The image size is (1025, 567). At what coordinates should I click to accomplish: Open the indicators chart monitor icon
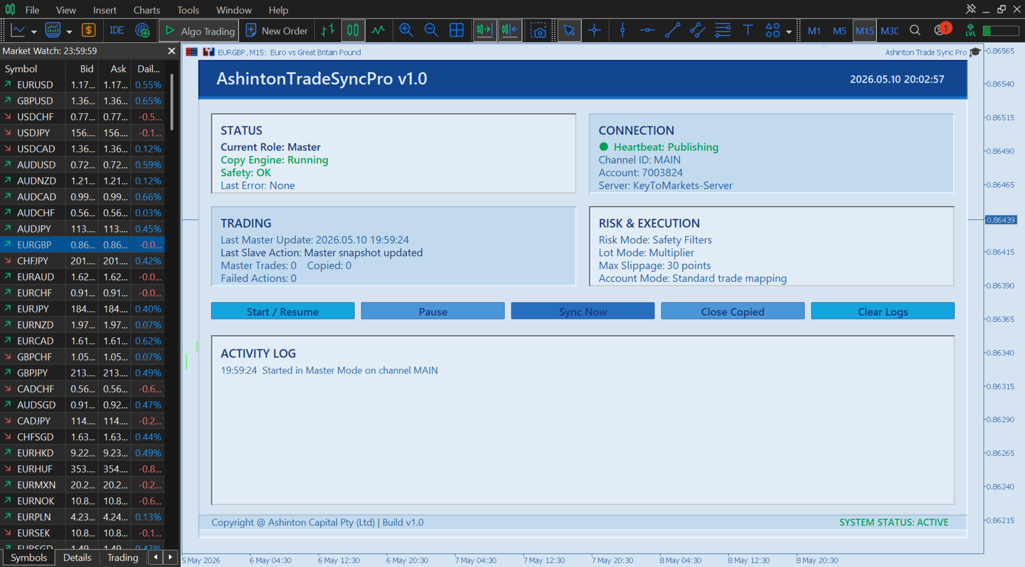pos(53,30)
